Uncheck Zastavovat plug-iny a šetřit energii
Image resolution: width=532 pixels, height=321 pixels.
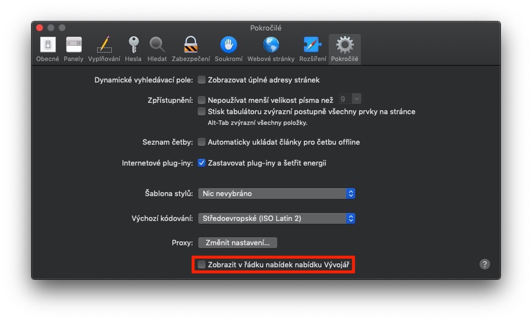pyautogui.click(x=202, y=163)
